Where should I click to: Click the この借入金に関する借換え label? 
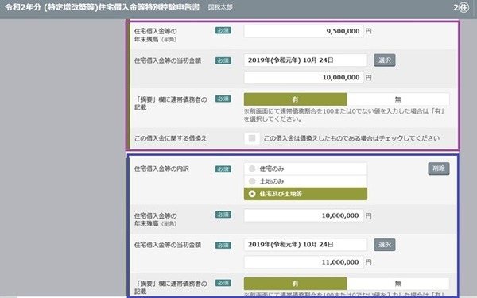pos(170,138)
